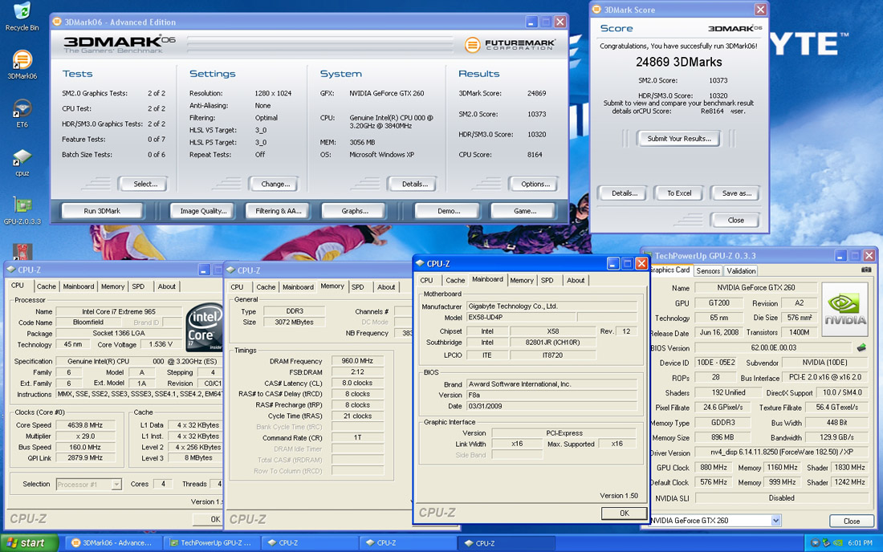Click the NVIDIA logo in GPU-Z
This screenshot has width=883, height=552.
click(844, 309)
